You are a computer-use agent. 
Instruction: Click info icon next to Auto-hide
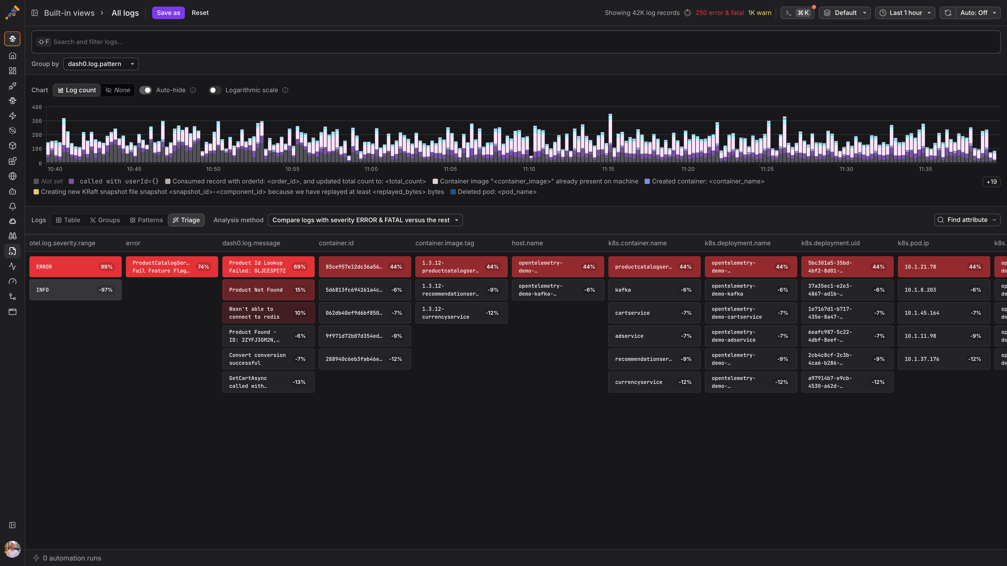[x=193, y=90]
